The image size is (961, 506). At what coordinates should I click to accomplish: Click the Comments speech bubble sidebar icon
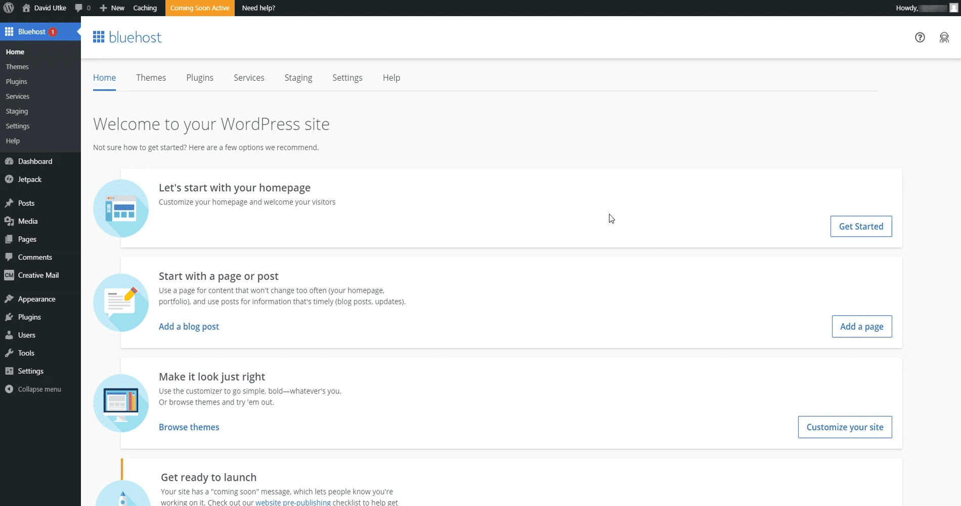[9, 257]
